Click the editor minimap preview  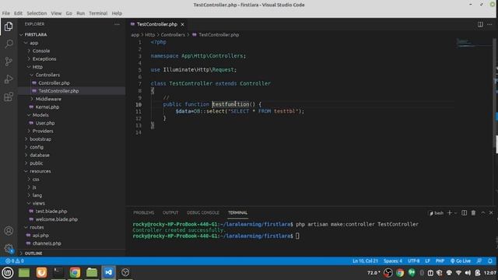point(474,43)
